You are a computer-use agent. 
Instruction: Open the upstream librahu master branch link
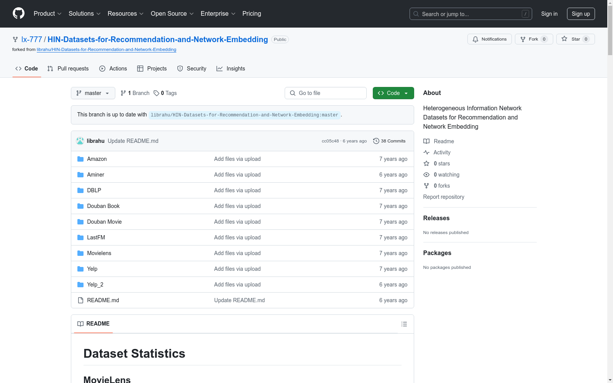tap(244, 115)
